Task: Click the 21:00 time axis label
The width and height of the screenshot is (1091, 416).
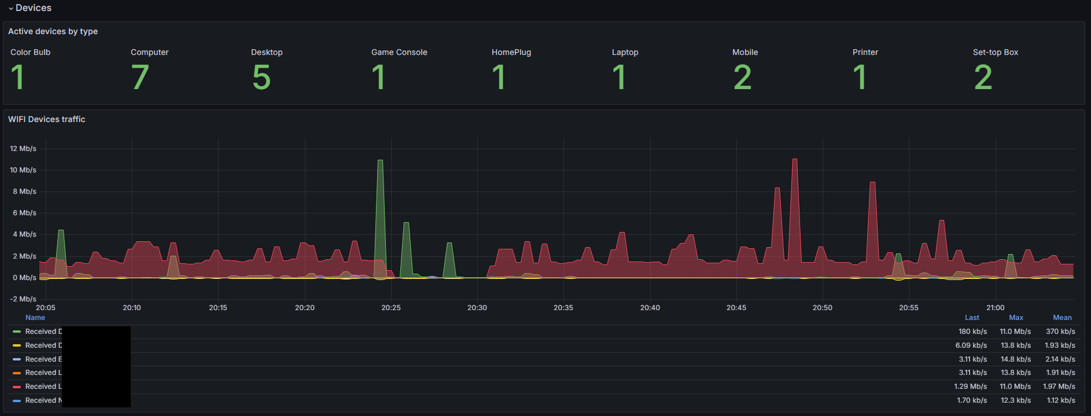Action: point(996,308)
